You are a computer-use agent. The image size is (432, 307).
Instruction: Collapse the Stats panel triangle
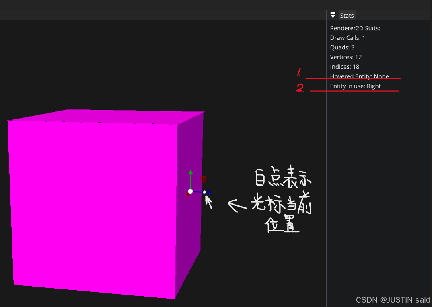pos(333,16)
